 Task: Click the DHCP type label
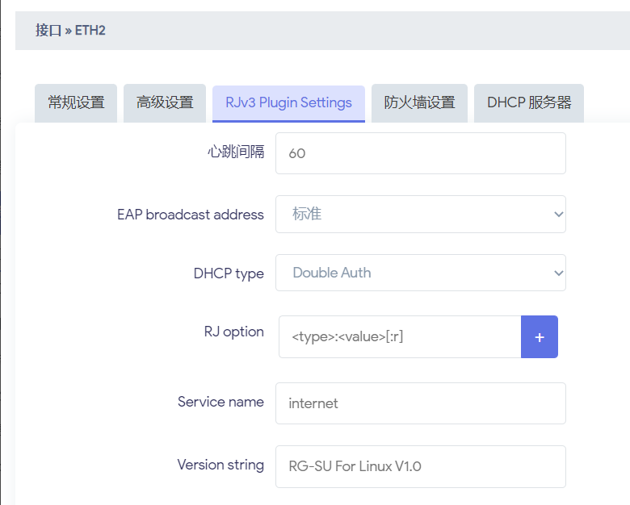click(229, 273)
